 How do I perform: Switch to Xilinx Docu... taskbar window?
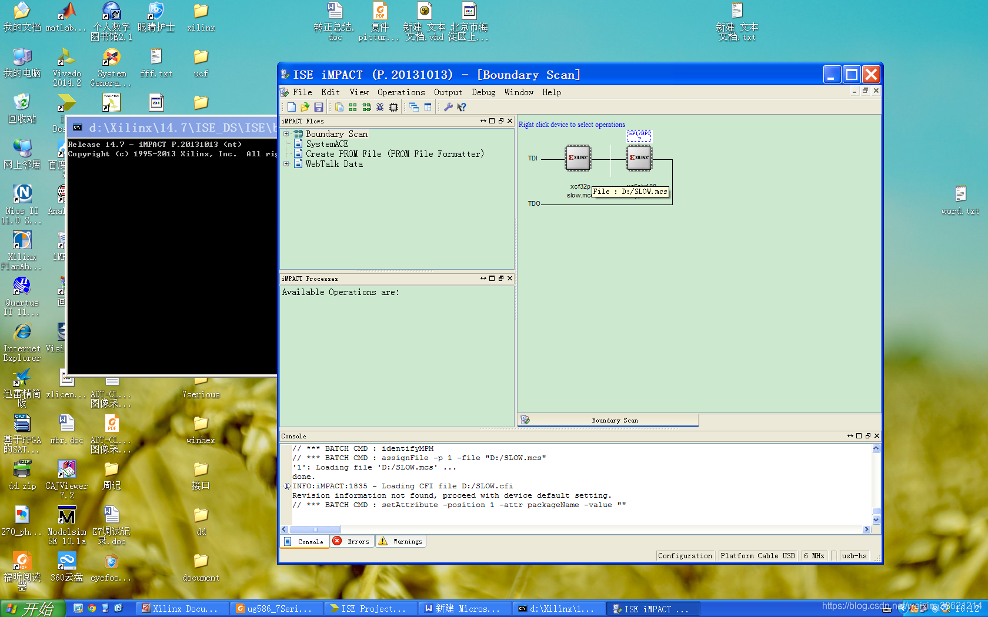point(183,609)
